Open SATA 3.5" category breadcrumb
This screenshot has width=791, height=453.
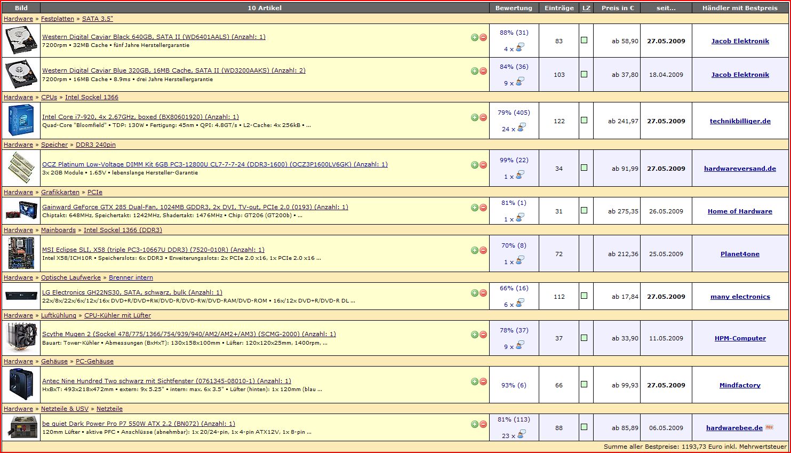98,19
